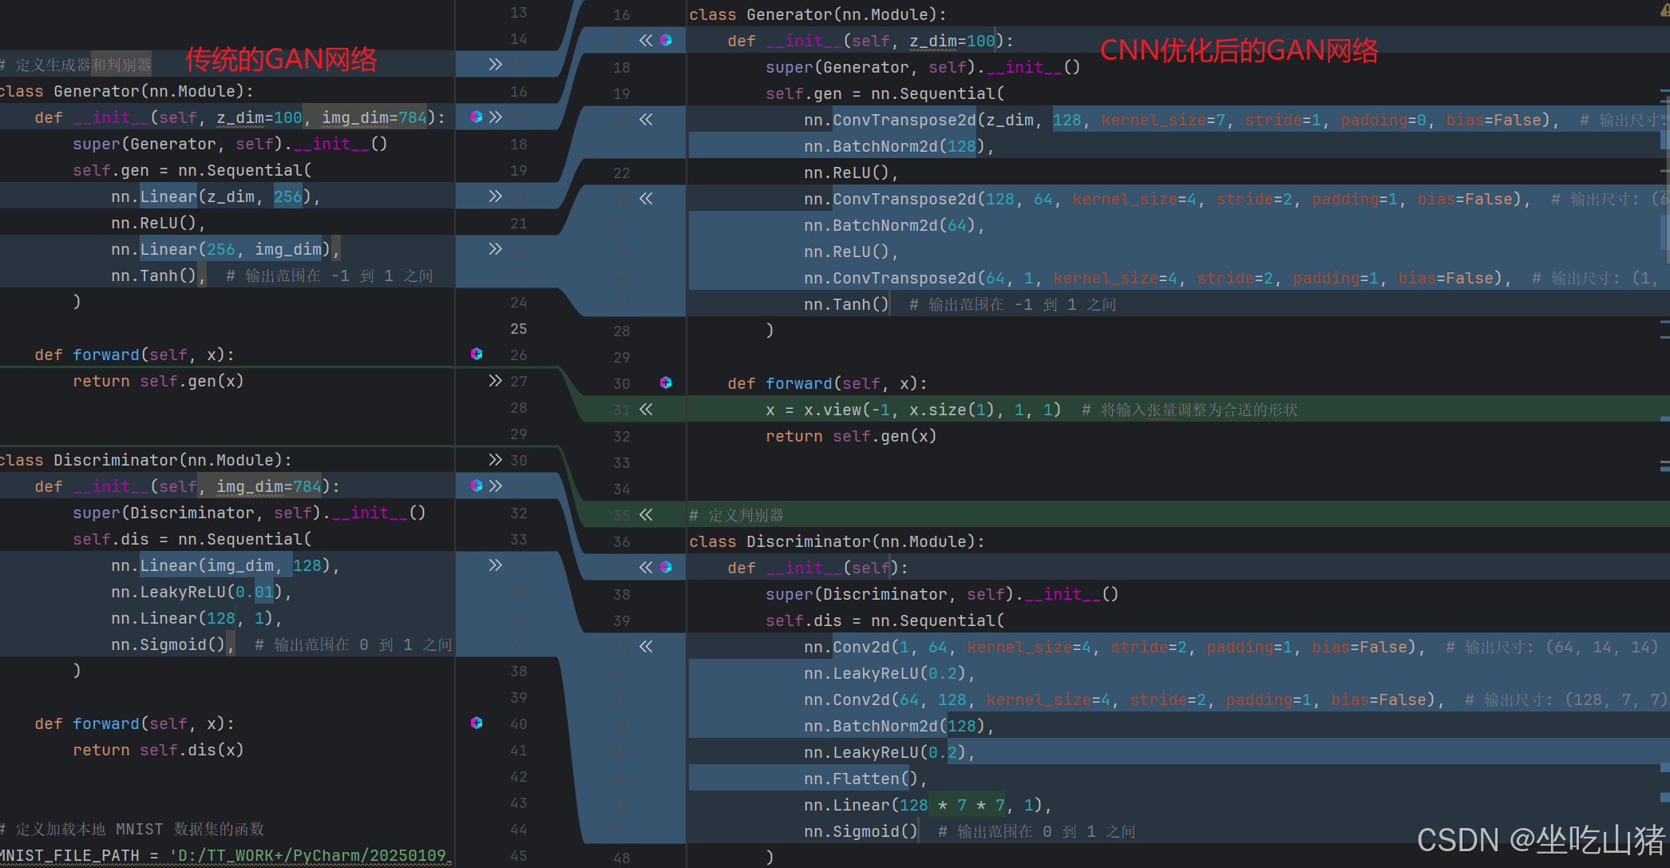Click 'nn.Linear(128 * 7 * 7, 1)' line
This screenshot has width=1670, height=868.
point(924,805)
